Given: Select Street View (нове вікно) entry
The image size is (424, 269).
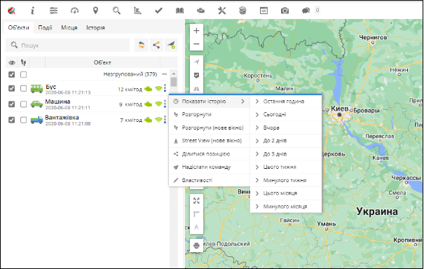Looking at the screenshot, I should [209, 141].
